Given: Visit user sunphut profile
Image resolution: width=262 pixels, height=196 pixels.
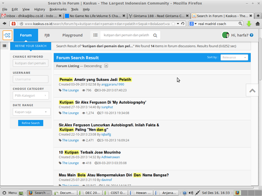Looking at the screenshot, I should [x=107, y=107].
